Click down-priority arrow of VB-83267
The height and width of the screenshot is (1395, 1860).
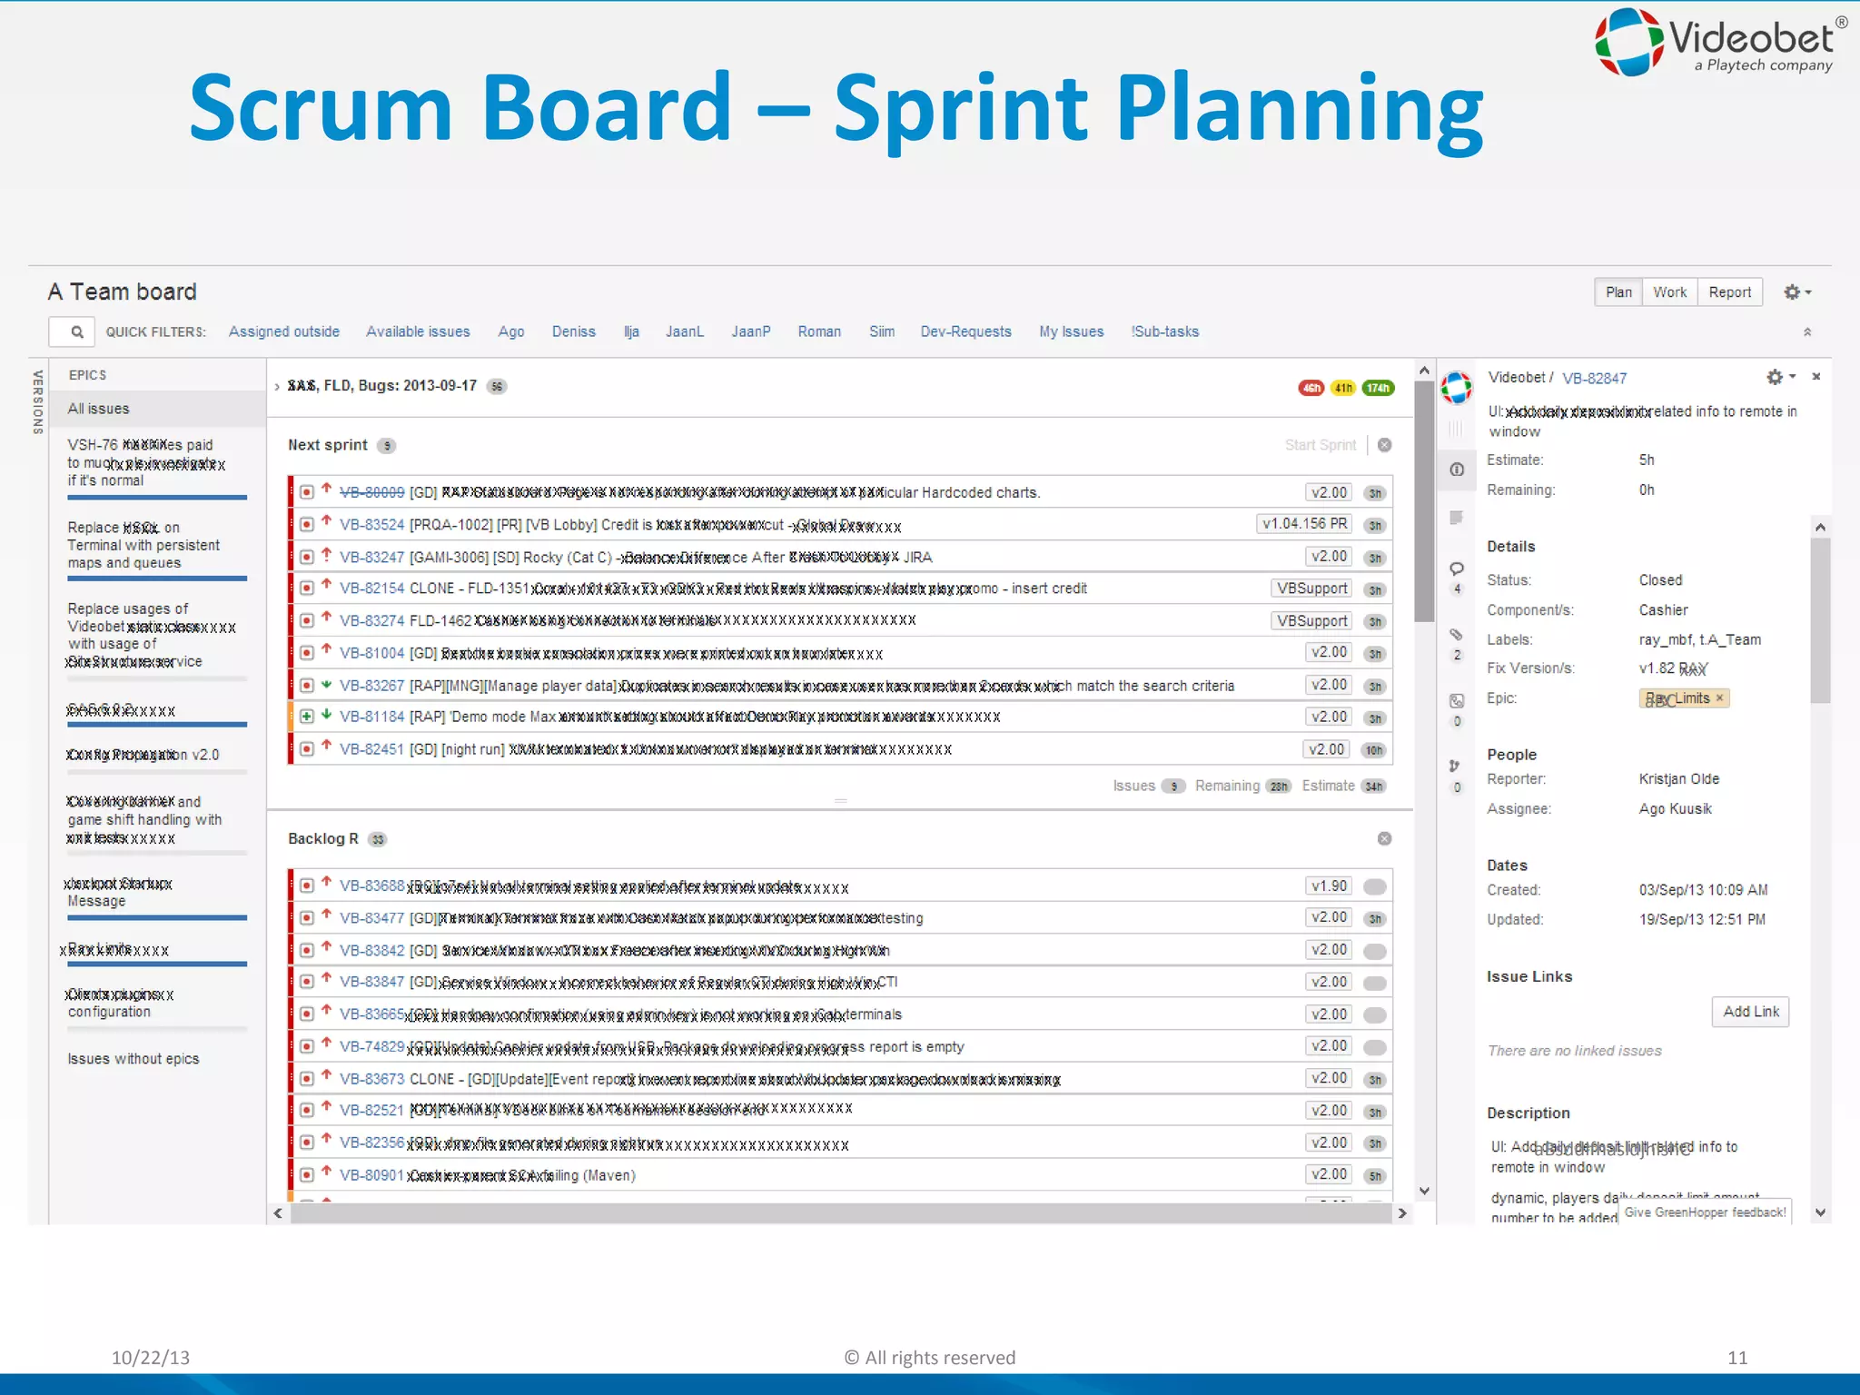point(326,683)
